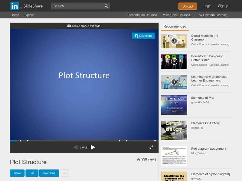The height and width of the screenshot is (181, 242).
Task: Open the more options ellipsis button
Action: pyautogui.click(x=65, y=173)
